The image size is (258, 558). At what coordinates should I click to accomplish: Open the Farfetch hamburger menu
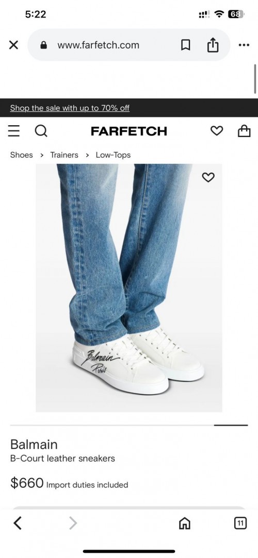14,131
